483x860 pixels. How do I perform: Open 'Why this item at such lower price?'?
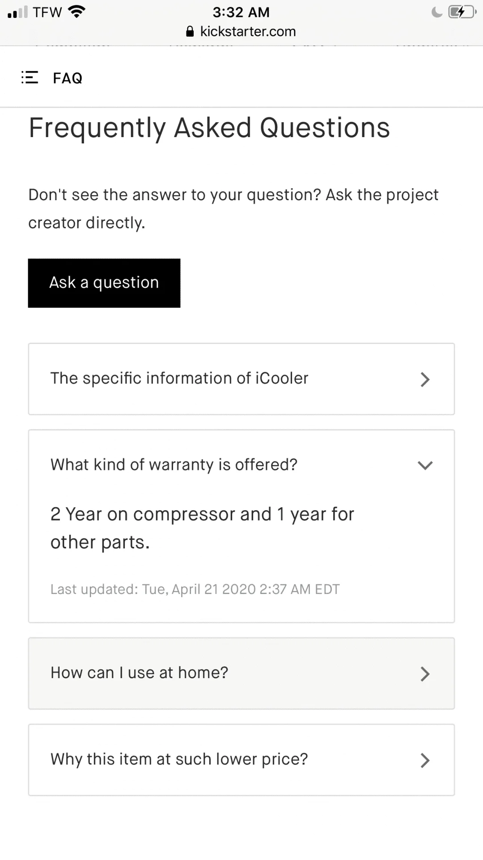coord(241,760)
